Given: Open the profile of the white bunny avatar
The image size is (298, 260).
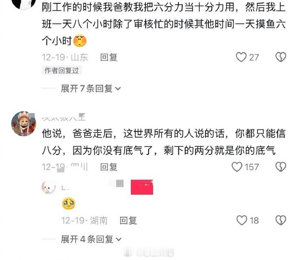Looking at the screenshot, I should (x=49, y=187).
